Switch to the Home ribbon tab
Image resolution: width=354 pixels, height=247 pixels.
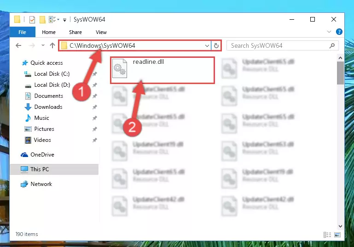pos(48,32)
